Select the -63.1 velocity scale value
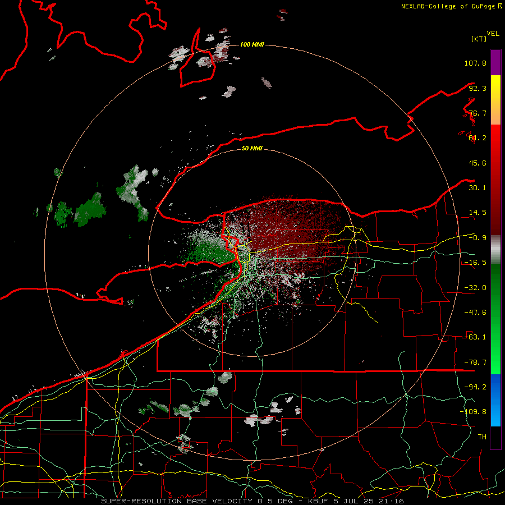Viewport: 505px width, 505px height. pyautogui.click(x=475, y=337)
